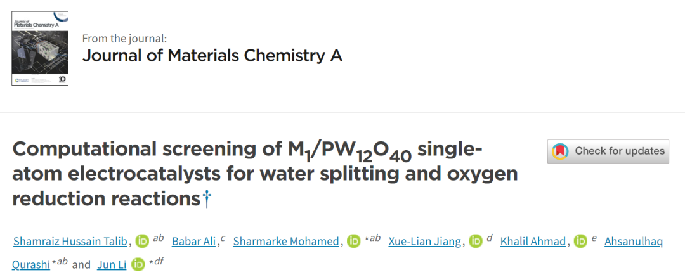Open ORCID icon beside Shamraiz Hussain Talib
The width and height of the screenshot is (685, 277).
(x=143, y=241)
